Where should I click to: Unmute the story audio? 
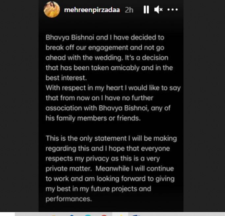(158, 10)
